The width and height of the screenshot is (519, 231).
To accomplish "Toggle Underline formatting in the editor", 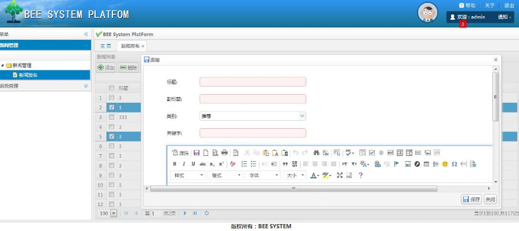I will coord(193,164).
